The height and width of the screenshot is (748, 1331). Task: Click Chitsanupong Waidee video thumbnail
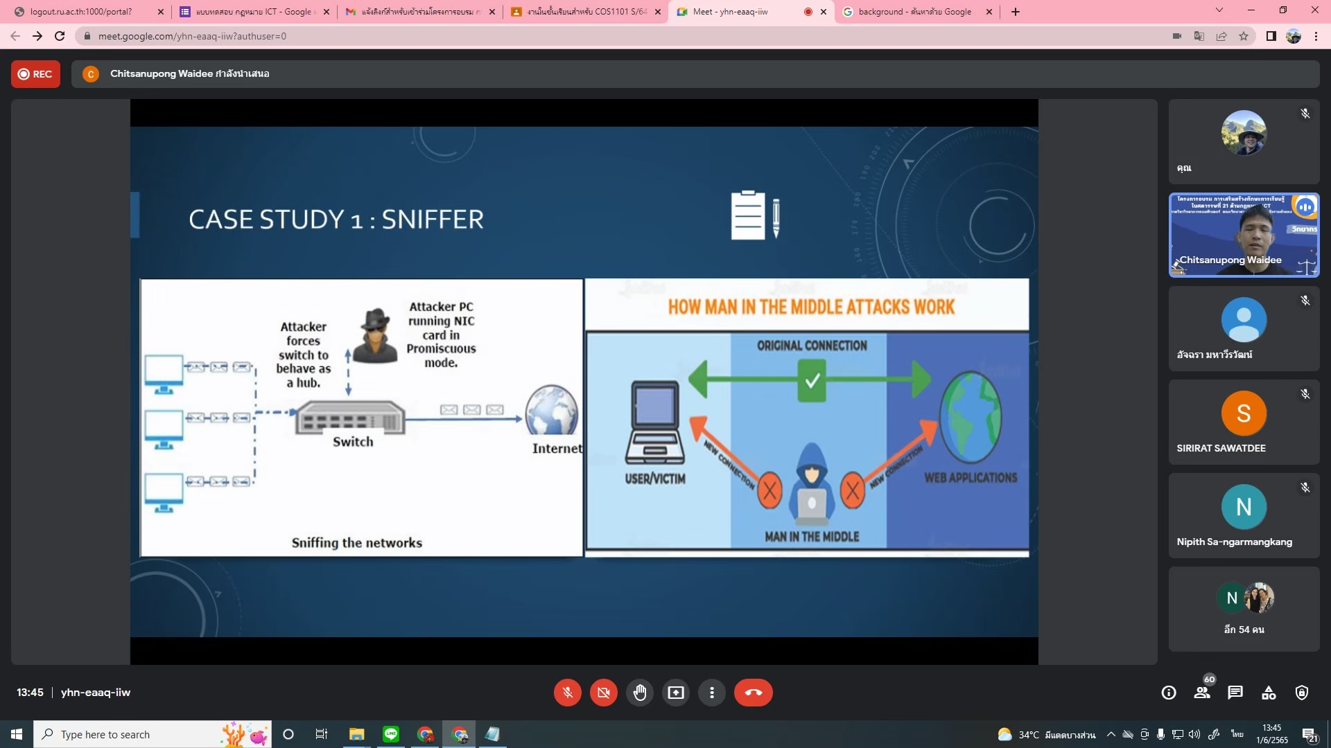(x=1244, y=235)
